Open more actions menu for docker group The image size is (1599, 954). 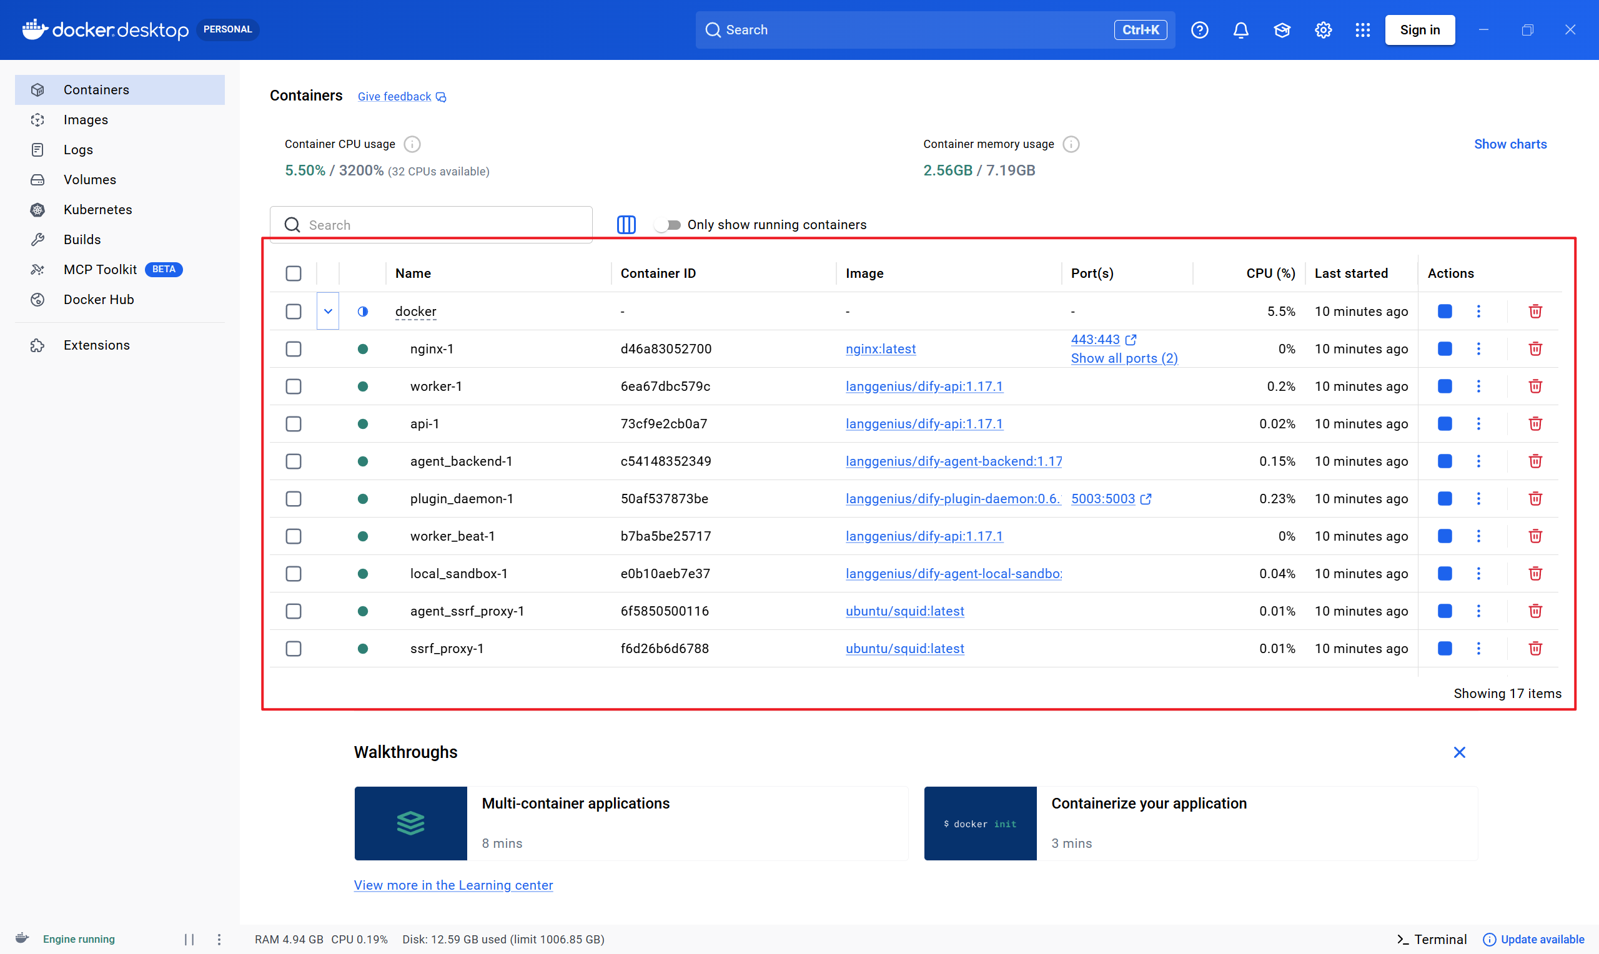click(1478, 311)
